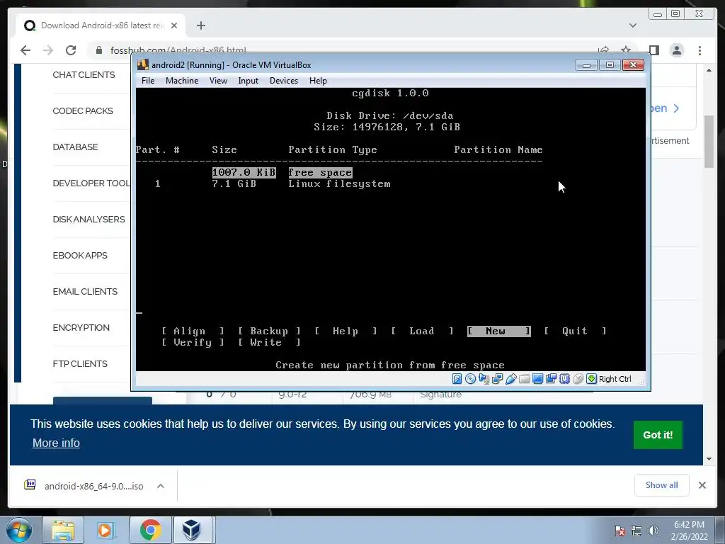Screen dimensions: 725x544
Task: Bookmark this page with the star icon
Action: [x=626, y=50]
